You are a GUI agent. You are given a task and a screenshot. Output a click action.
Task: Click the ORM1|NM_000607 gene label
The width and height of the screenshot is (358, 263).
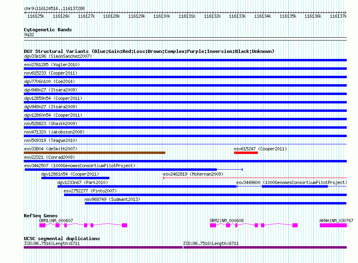tap(56, 221)
